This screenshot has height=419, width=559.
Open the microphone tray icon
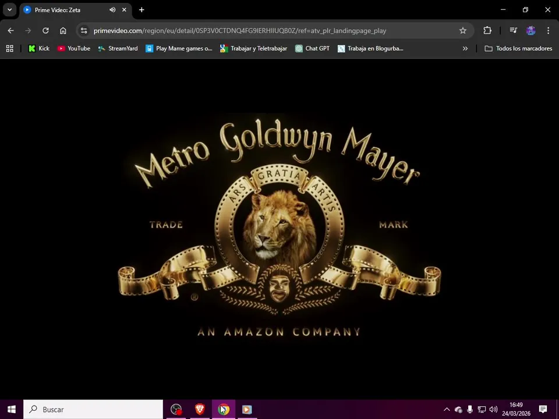pyautogui.click(x=470, y=409)
